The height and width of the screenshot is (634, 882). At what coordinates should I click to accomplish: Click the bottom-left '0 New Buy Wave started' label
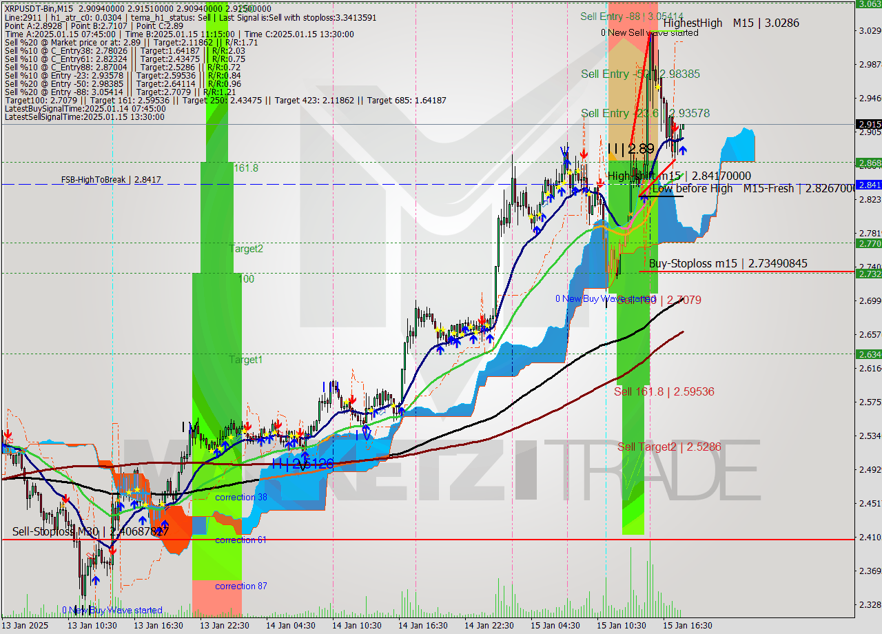coord(112,610)
